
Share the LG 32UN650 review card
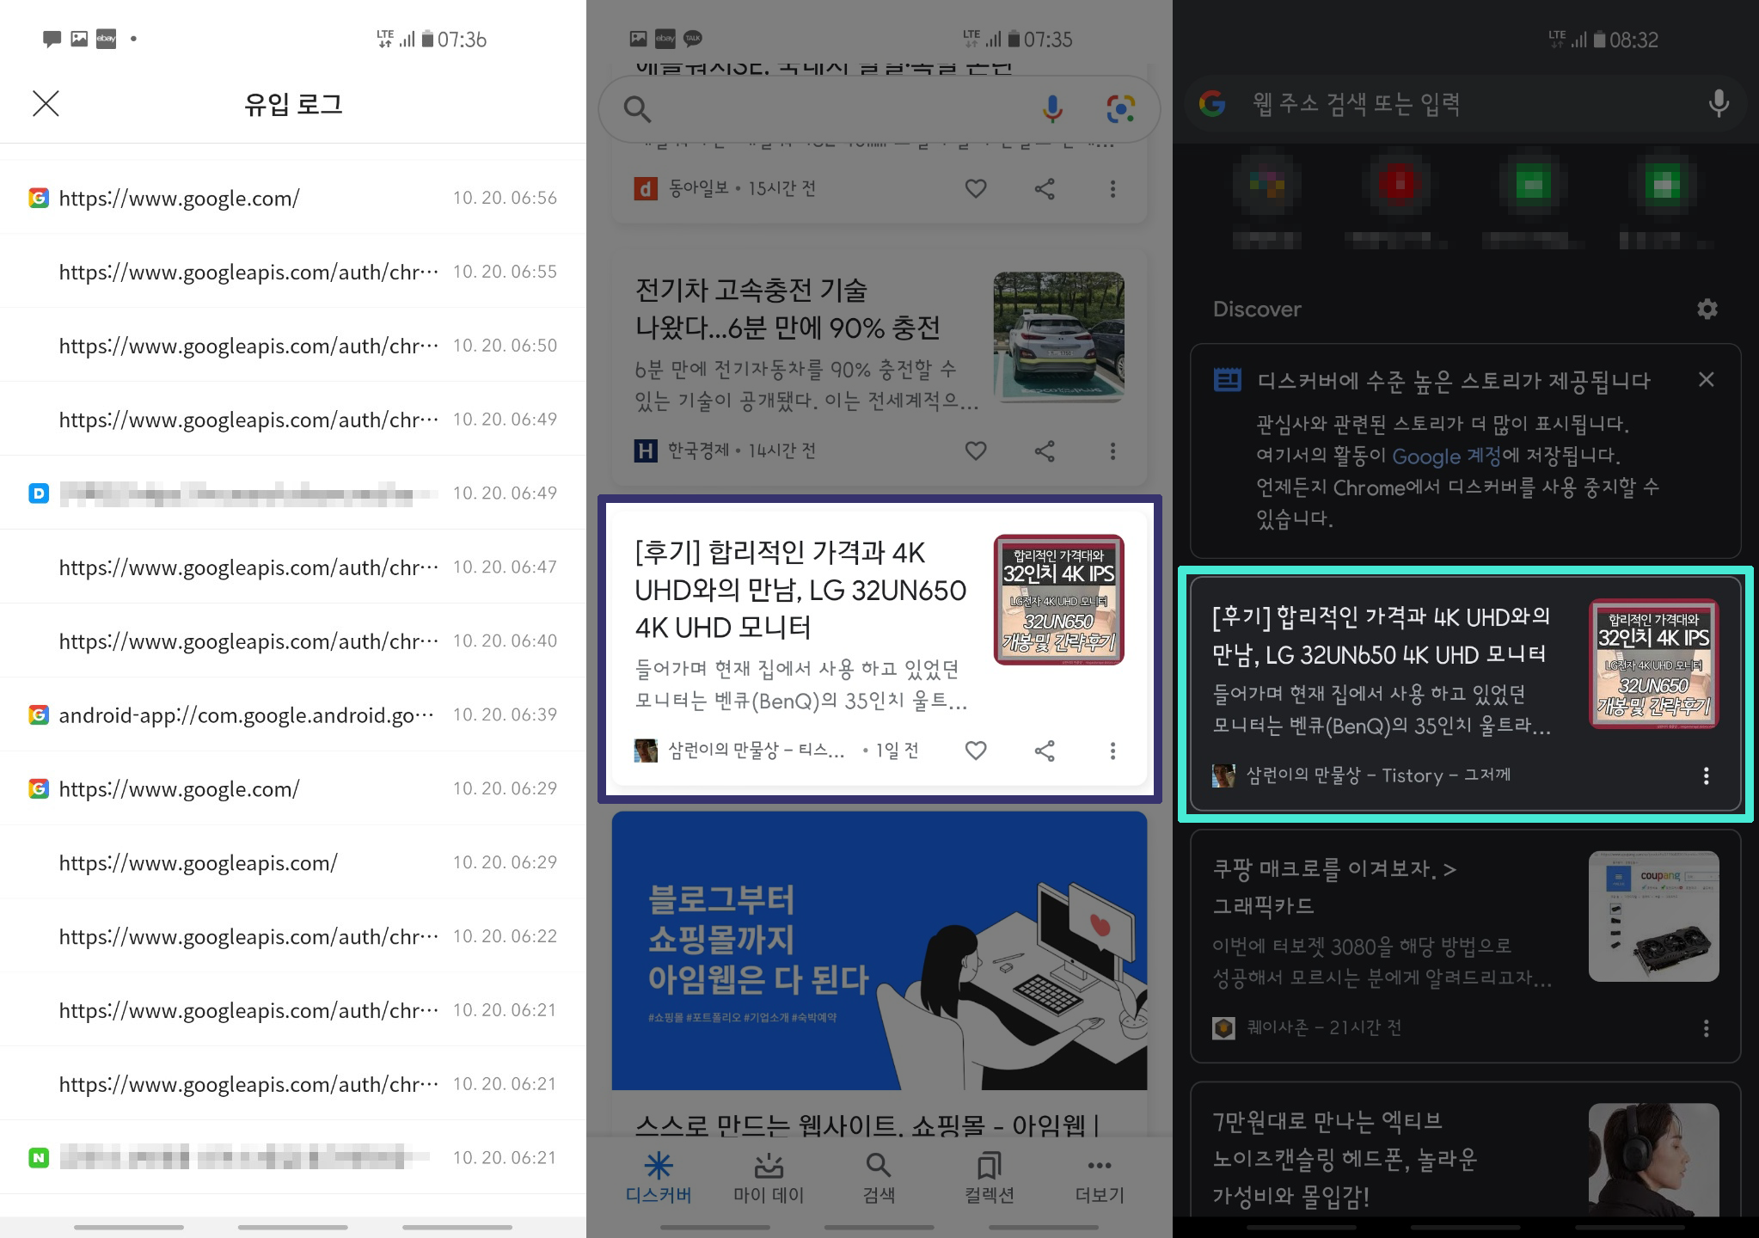(x=1045, y=751)
